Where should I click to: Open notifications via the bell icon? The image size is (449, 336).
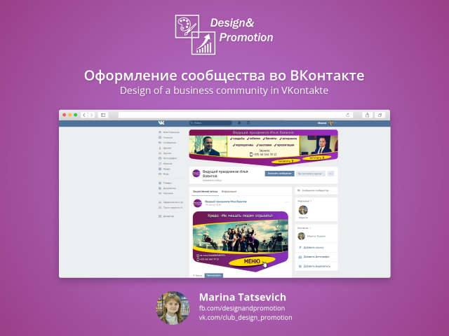[x=239, y=123]
